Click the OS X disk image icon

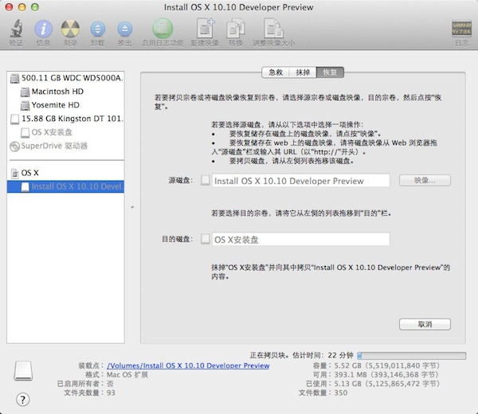(14, 173)
